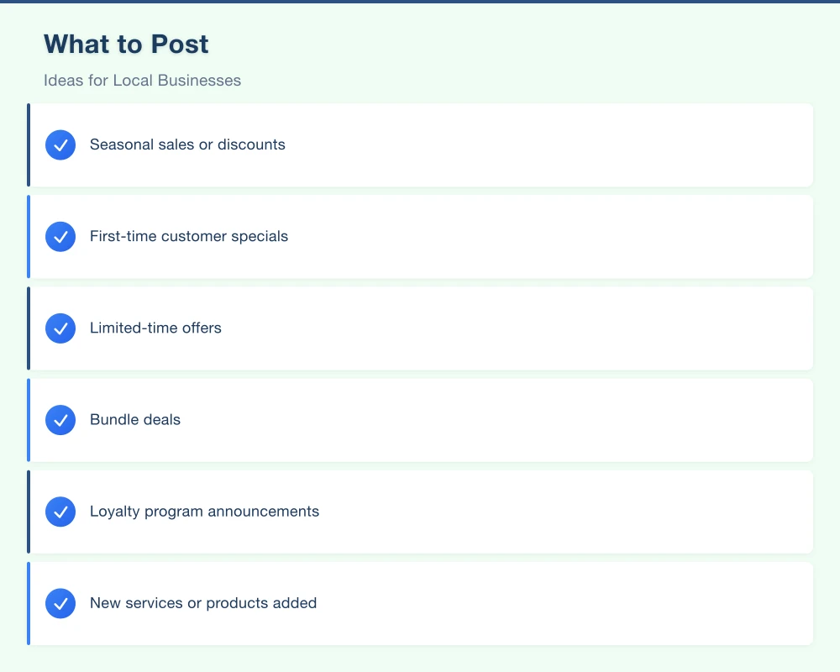Click the checkmark icon beside Seasonal sales
Viewport: 840px width, 672px height.
pyautogui.click(x=60, y=144)
